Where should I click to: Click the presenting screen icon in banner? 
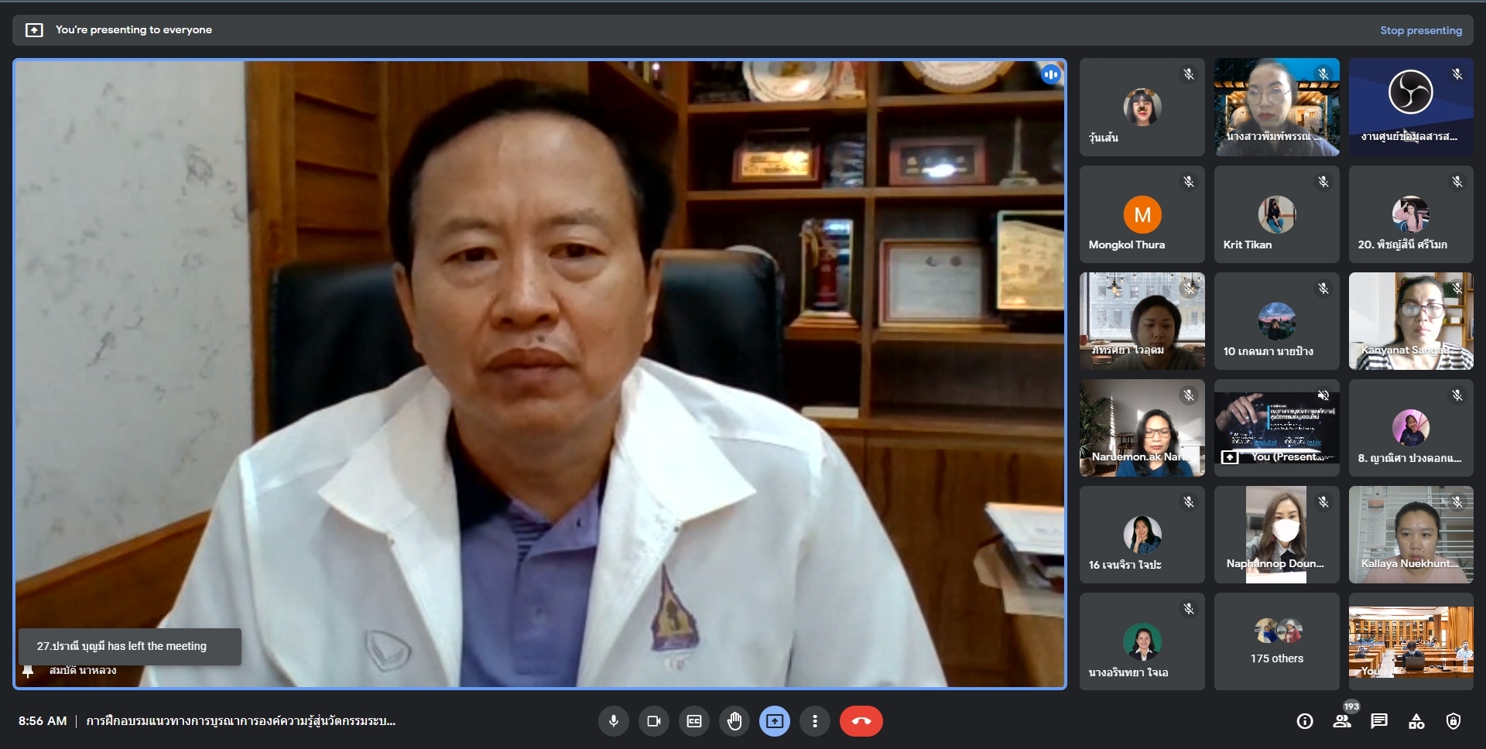[34, 30]
